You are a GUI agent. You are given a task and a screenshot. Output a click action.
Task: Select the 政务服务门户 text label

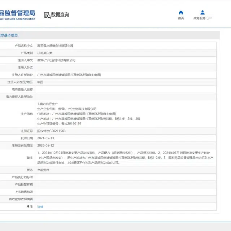pyautogui.click(x=202, y=18)
